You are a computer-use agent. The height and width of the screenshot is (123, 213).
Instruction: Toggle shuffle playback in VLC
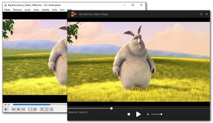click(51, 109)
